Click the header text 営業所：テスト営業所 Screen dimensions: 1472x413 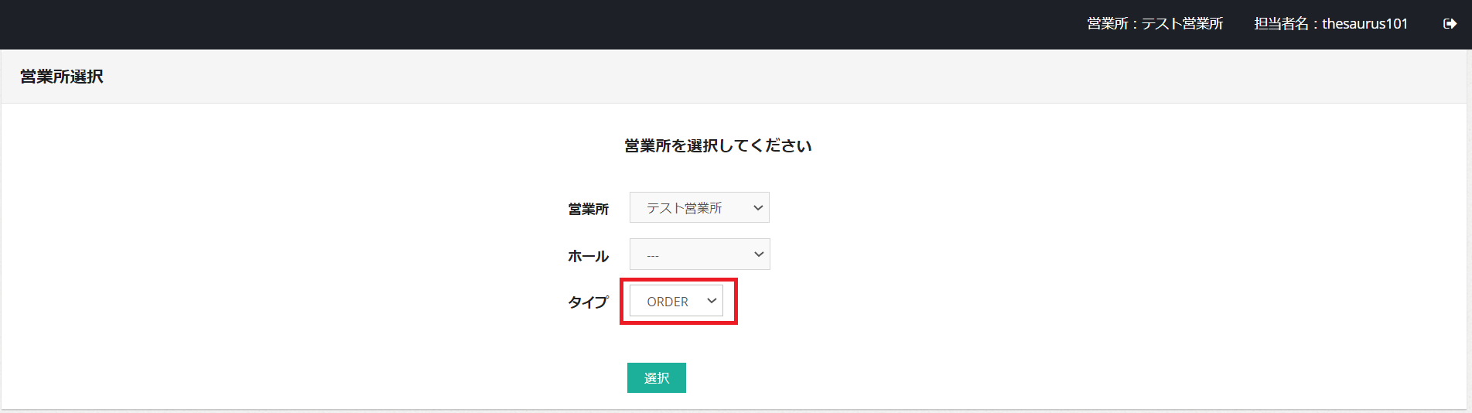[x=1154, y=24]
